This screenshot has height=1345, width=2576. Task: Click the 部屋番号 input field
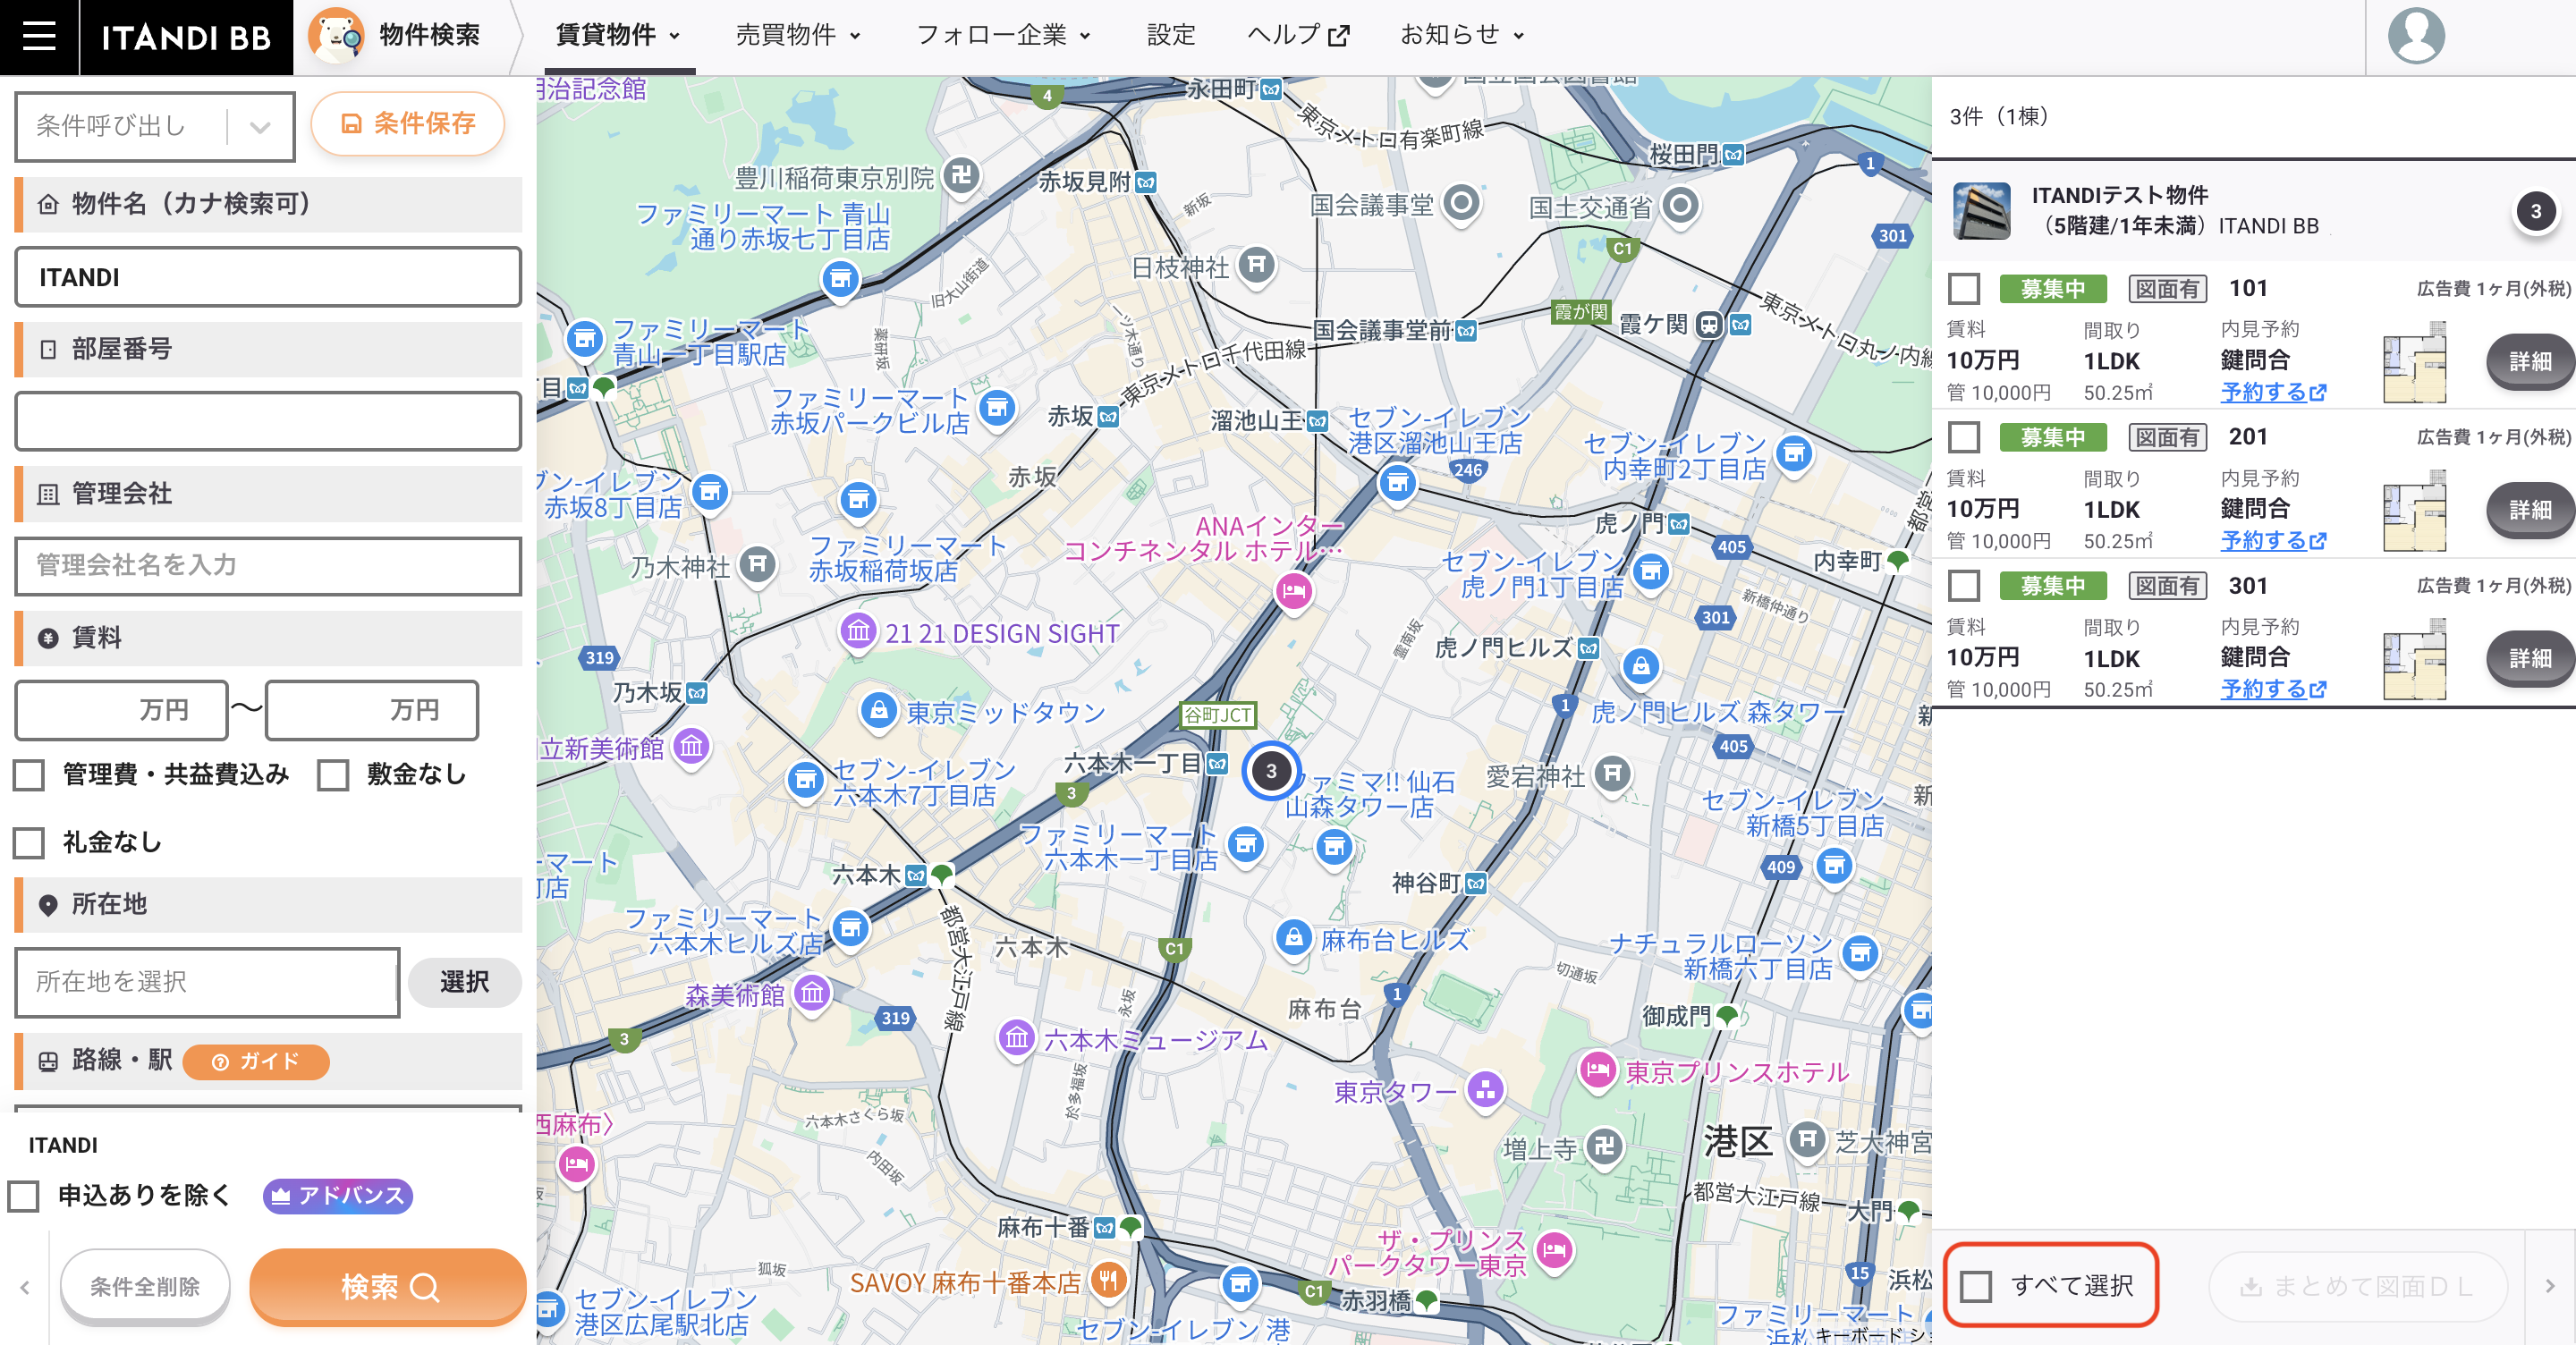pyautogui.click(x=268, y=422)
